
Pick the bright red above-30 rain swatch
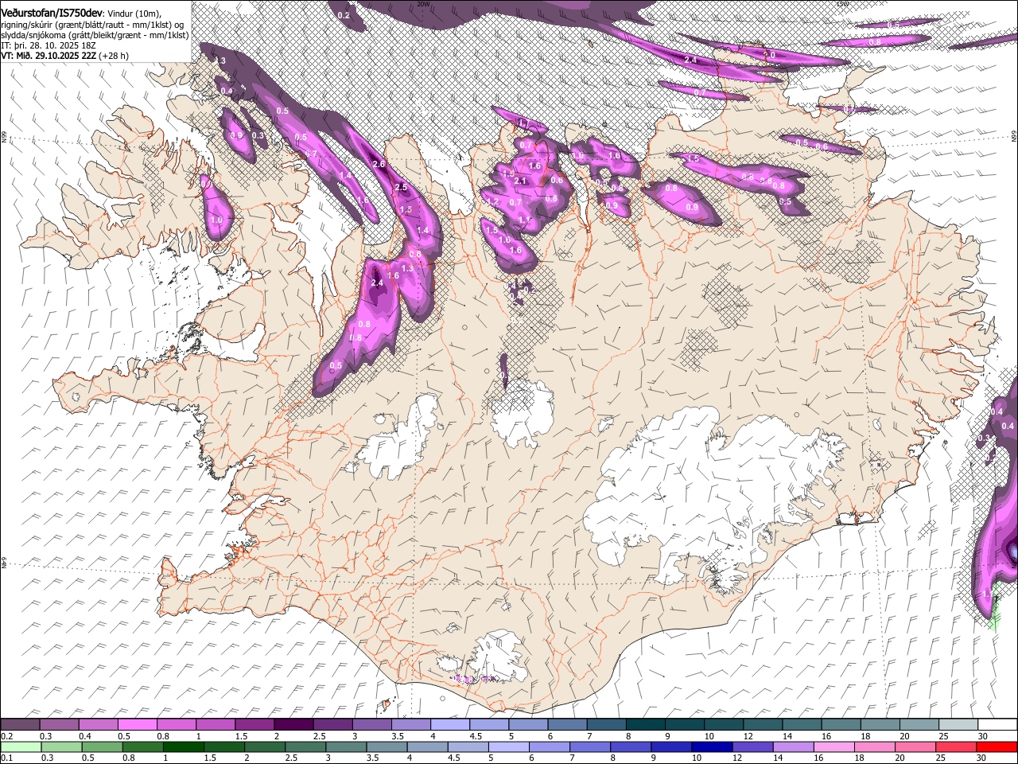coord(997,746)
